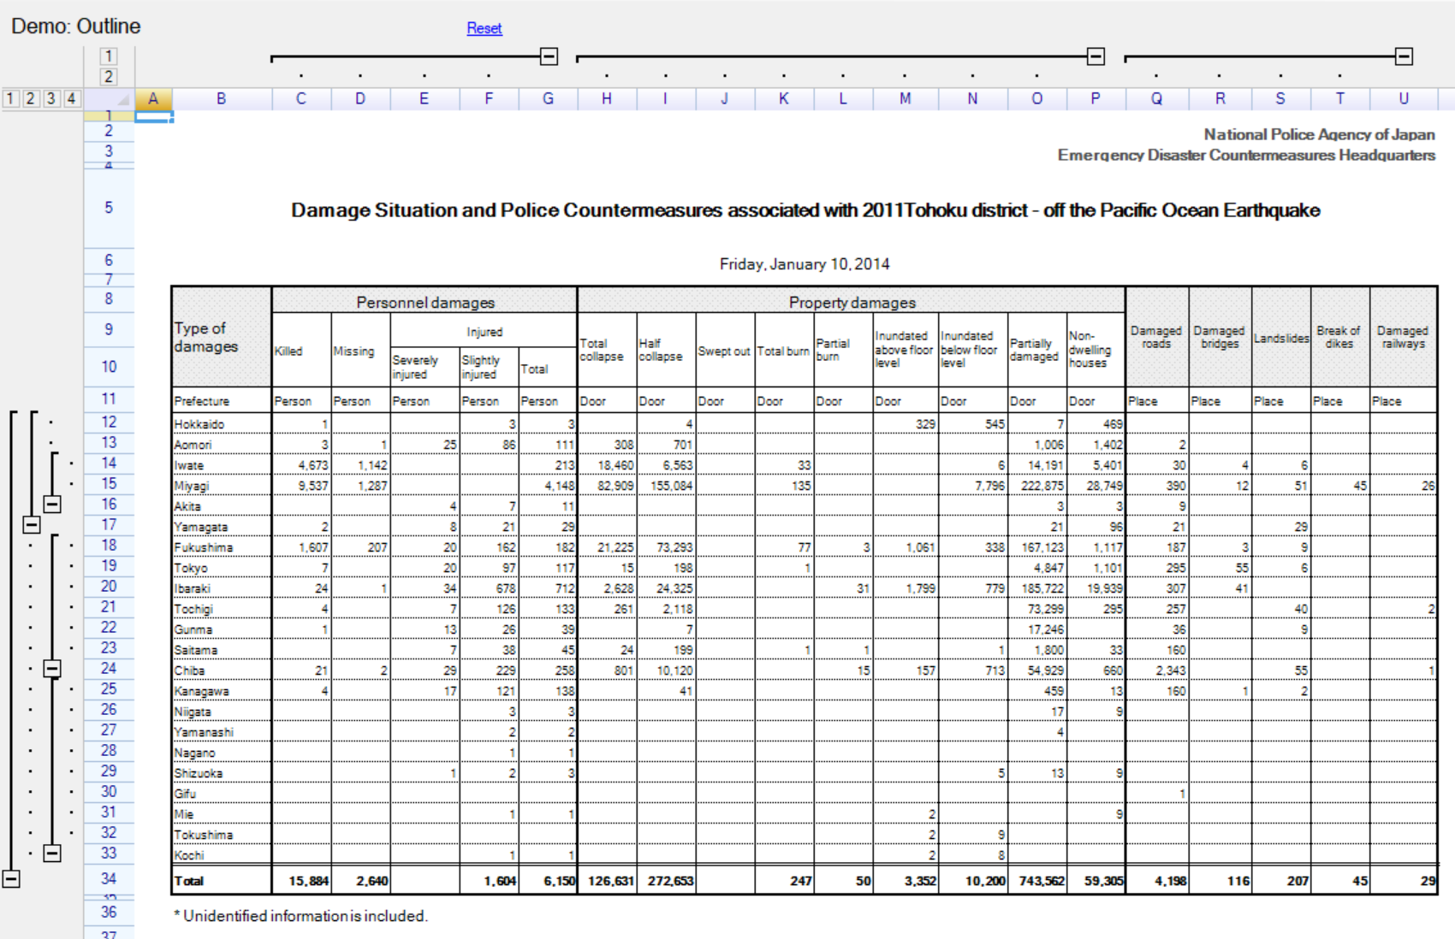
Task: Click the 'Damaged roads' heading cell
Action: coord(1157,337)
